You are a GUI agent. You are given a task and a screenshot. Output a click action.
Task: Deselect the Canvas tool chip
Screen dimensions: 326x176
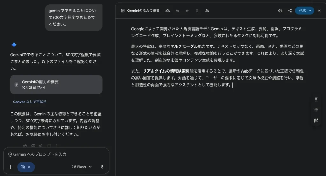29,167
